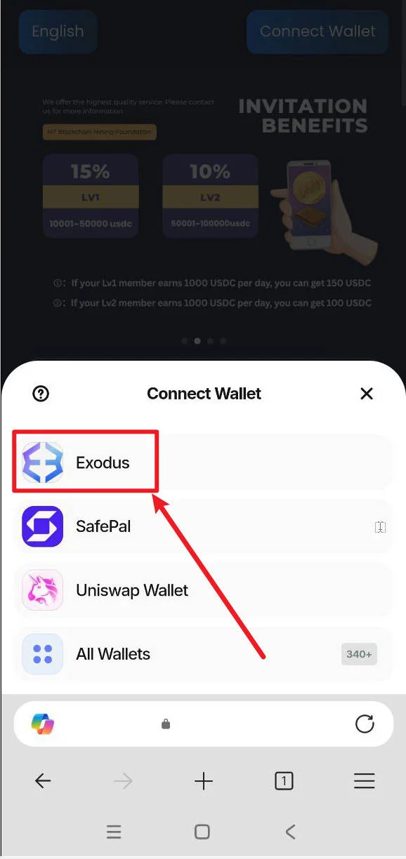The width and height of the screenshot is (406, 859).
Task: Tap the address bar lock icon
Action: (x=166, y=724)
